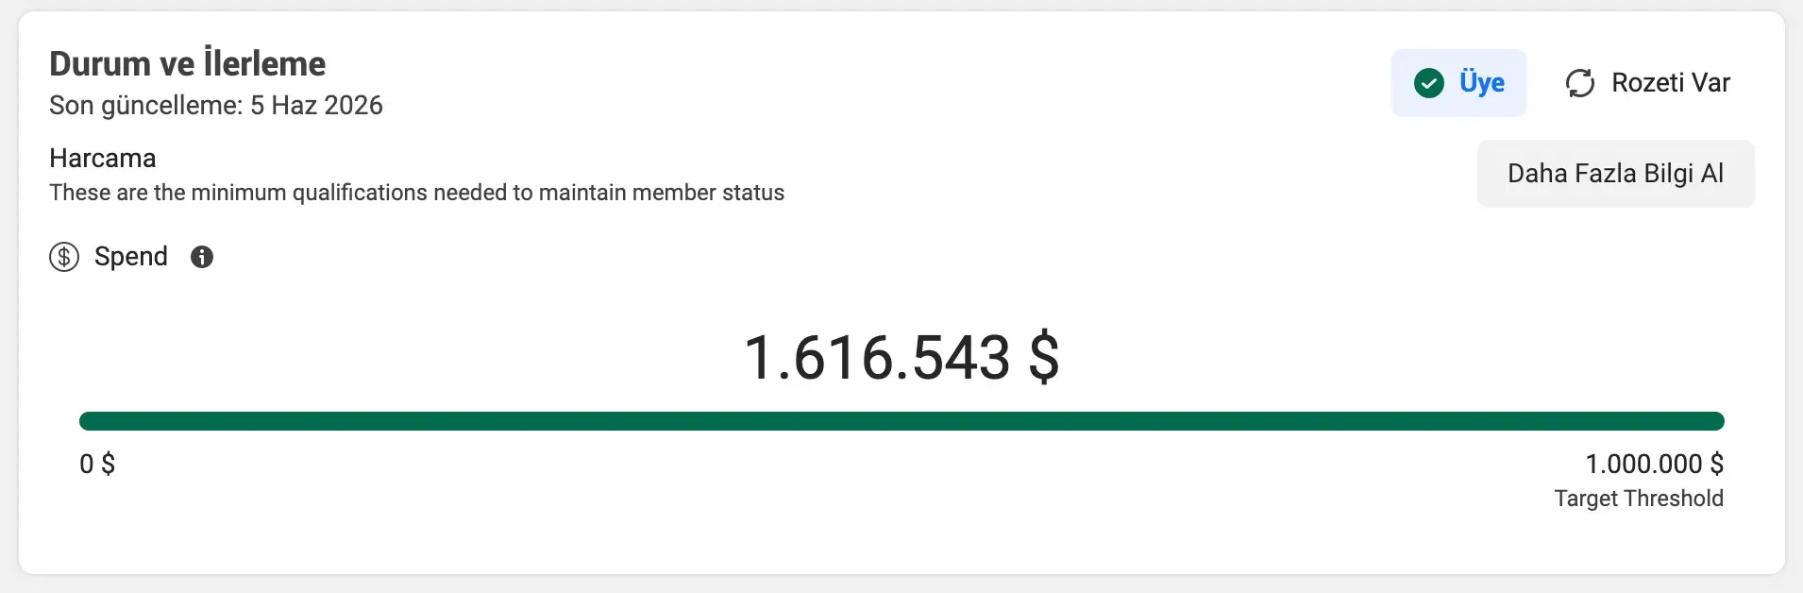Click the 1.616.543 $ spend amount
The height and width of the screenshot is (593, 1803).
[901, 358]
